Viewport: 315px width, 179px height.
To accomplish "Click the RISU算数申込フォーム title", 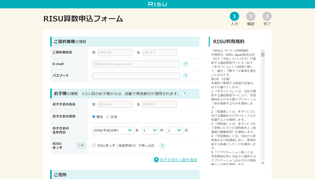I will pos(83,19).
